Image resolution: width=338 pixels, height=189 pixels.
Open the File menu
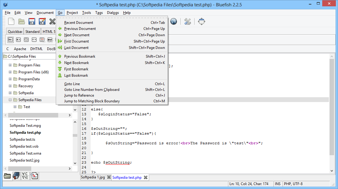[x=8, y=13]
